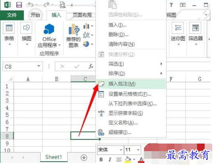Screen dimensions: 213x167
Task: Open the font size 11 dropdown
Action: [x=138, y=150]
